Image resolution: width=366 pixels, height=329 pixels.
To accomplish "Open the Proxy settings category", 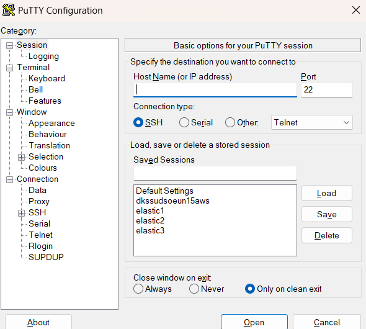I will (x=39, y=202).
